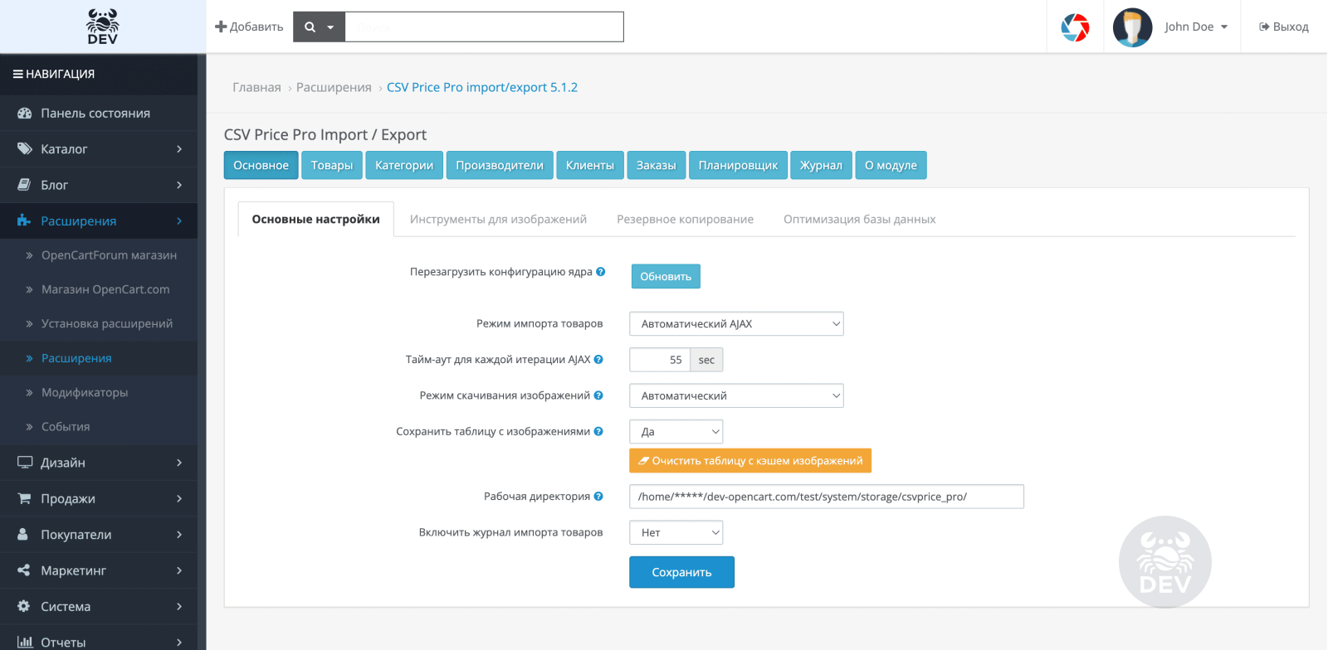Open Инструменты для изображений sub-tab
This screenshot has width=1328, height=650.
click(x=498, y=219)
